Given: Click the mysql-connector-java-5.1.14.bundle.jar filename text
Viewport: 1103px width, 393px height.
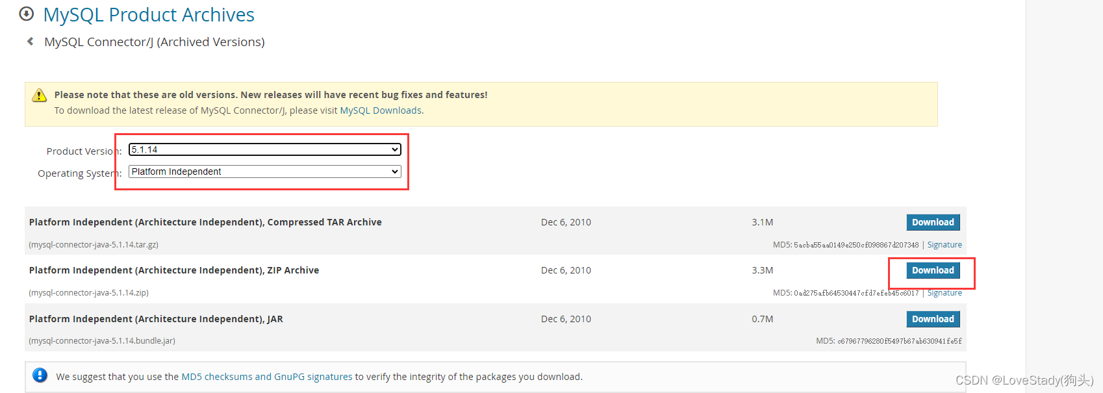Looking at the screenshot, I should pos(102,341).
